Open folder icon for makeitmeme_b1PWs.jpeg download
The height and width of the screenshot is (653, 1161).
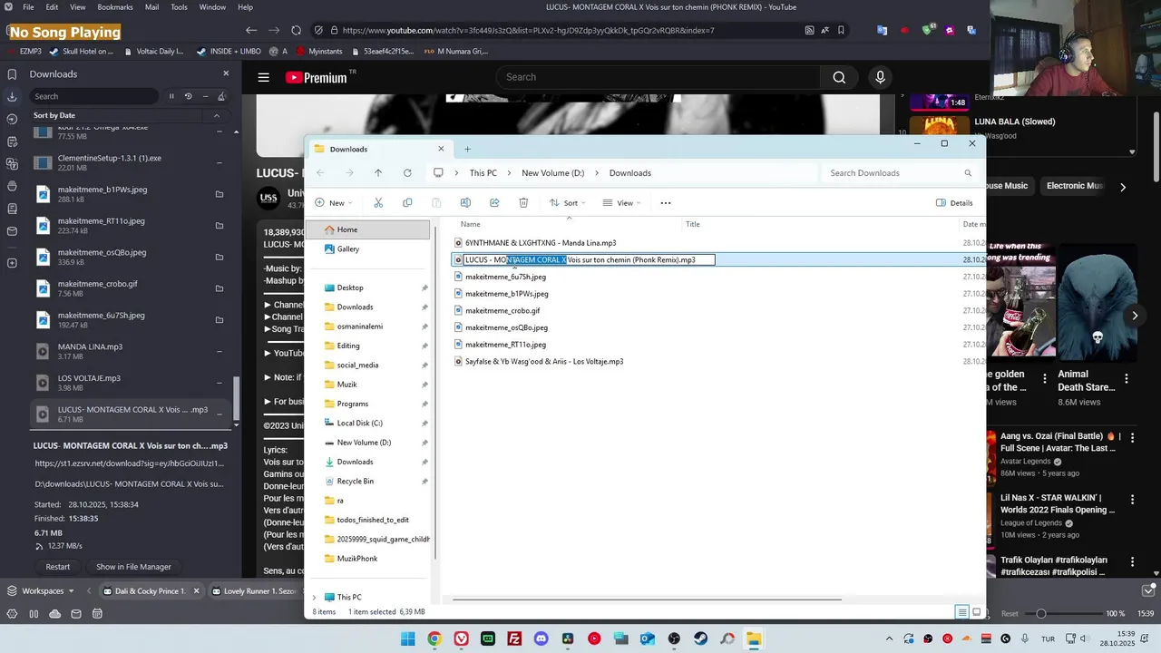tap(219, 194)
